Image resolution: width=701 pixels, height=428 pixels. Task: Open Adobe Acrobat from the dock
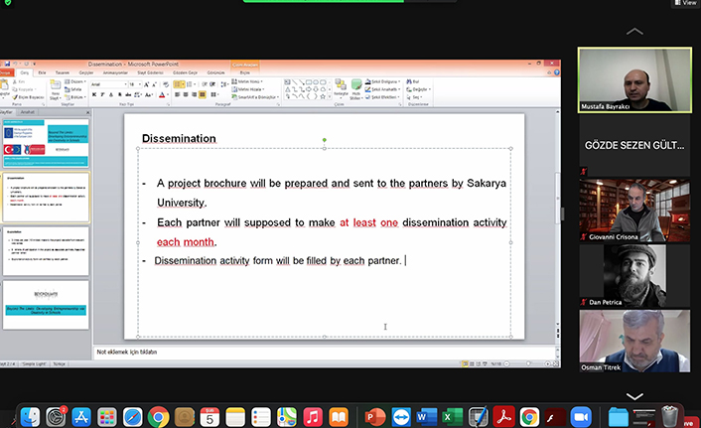(504, 416)
